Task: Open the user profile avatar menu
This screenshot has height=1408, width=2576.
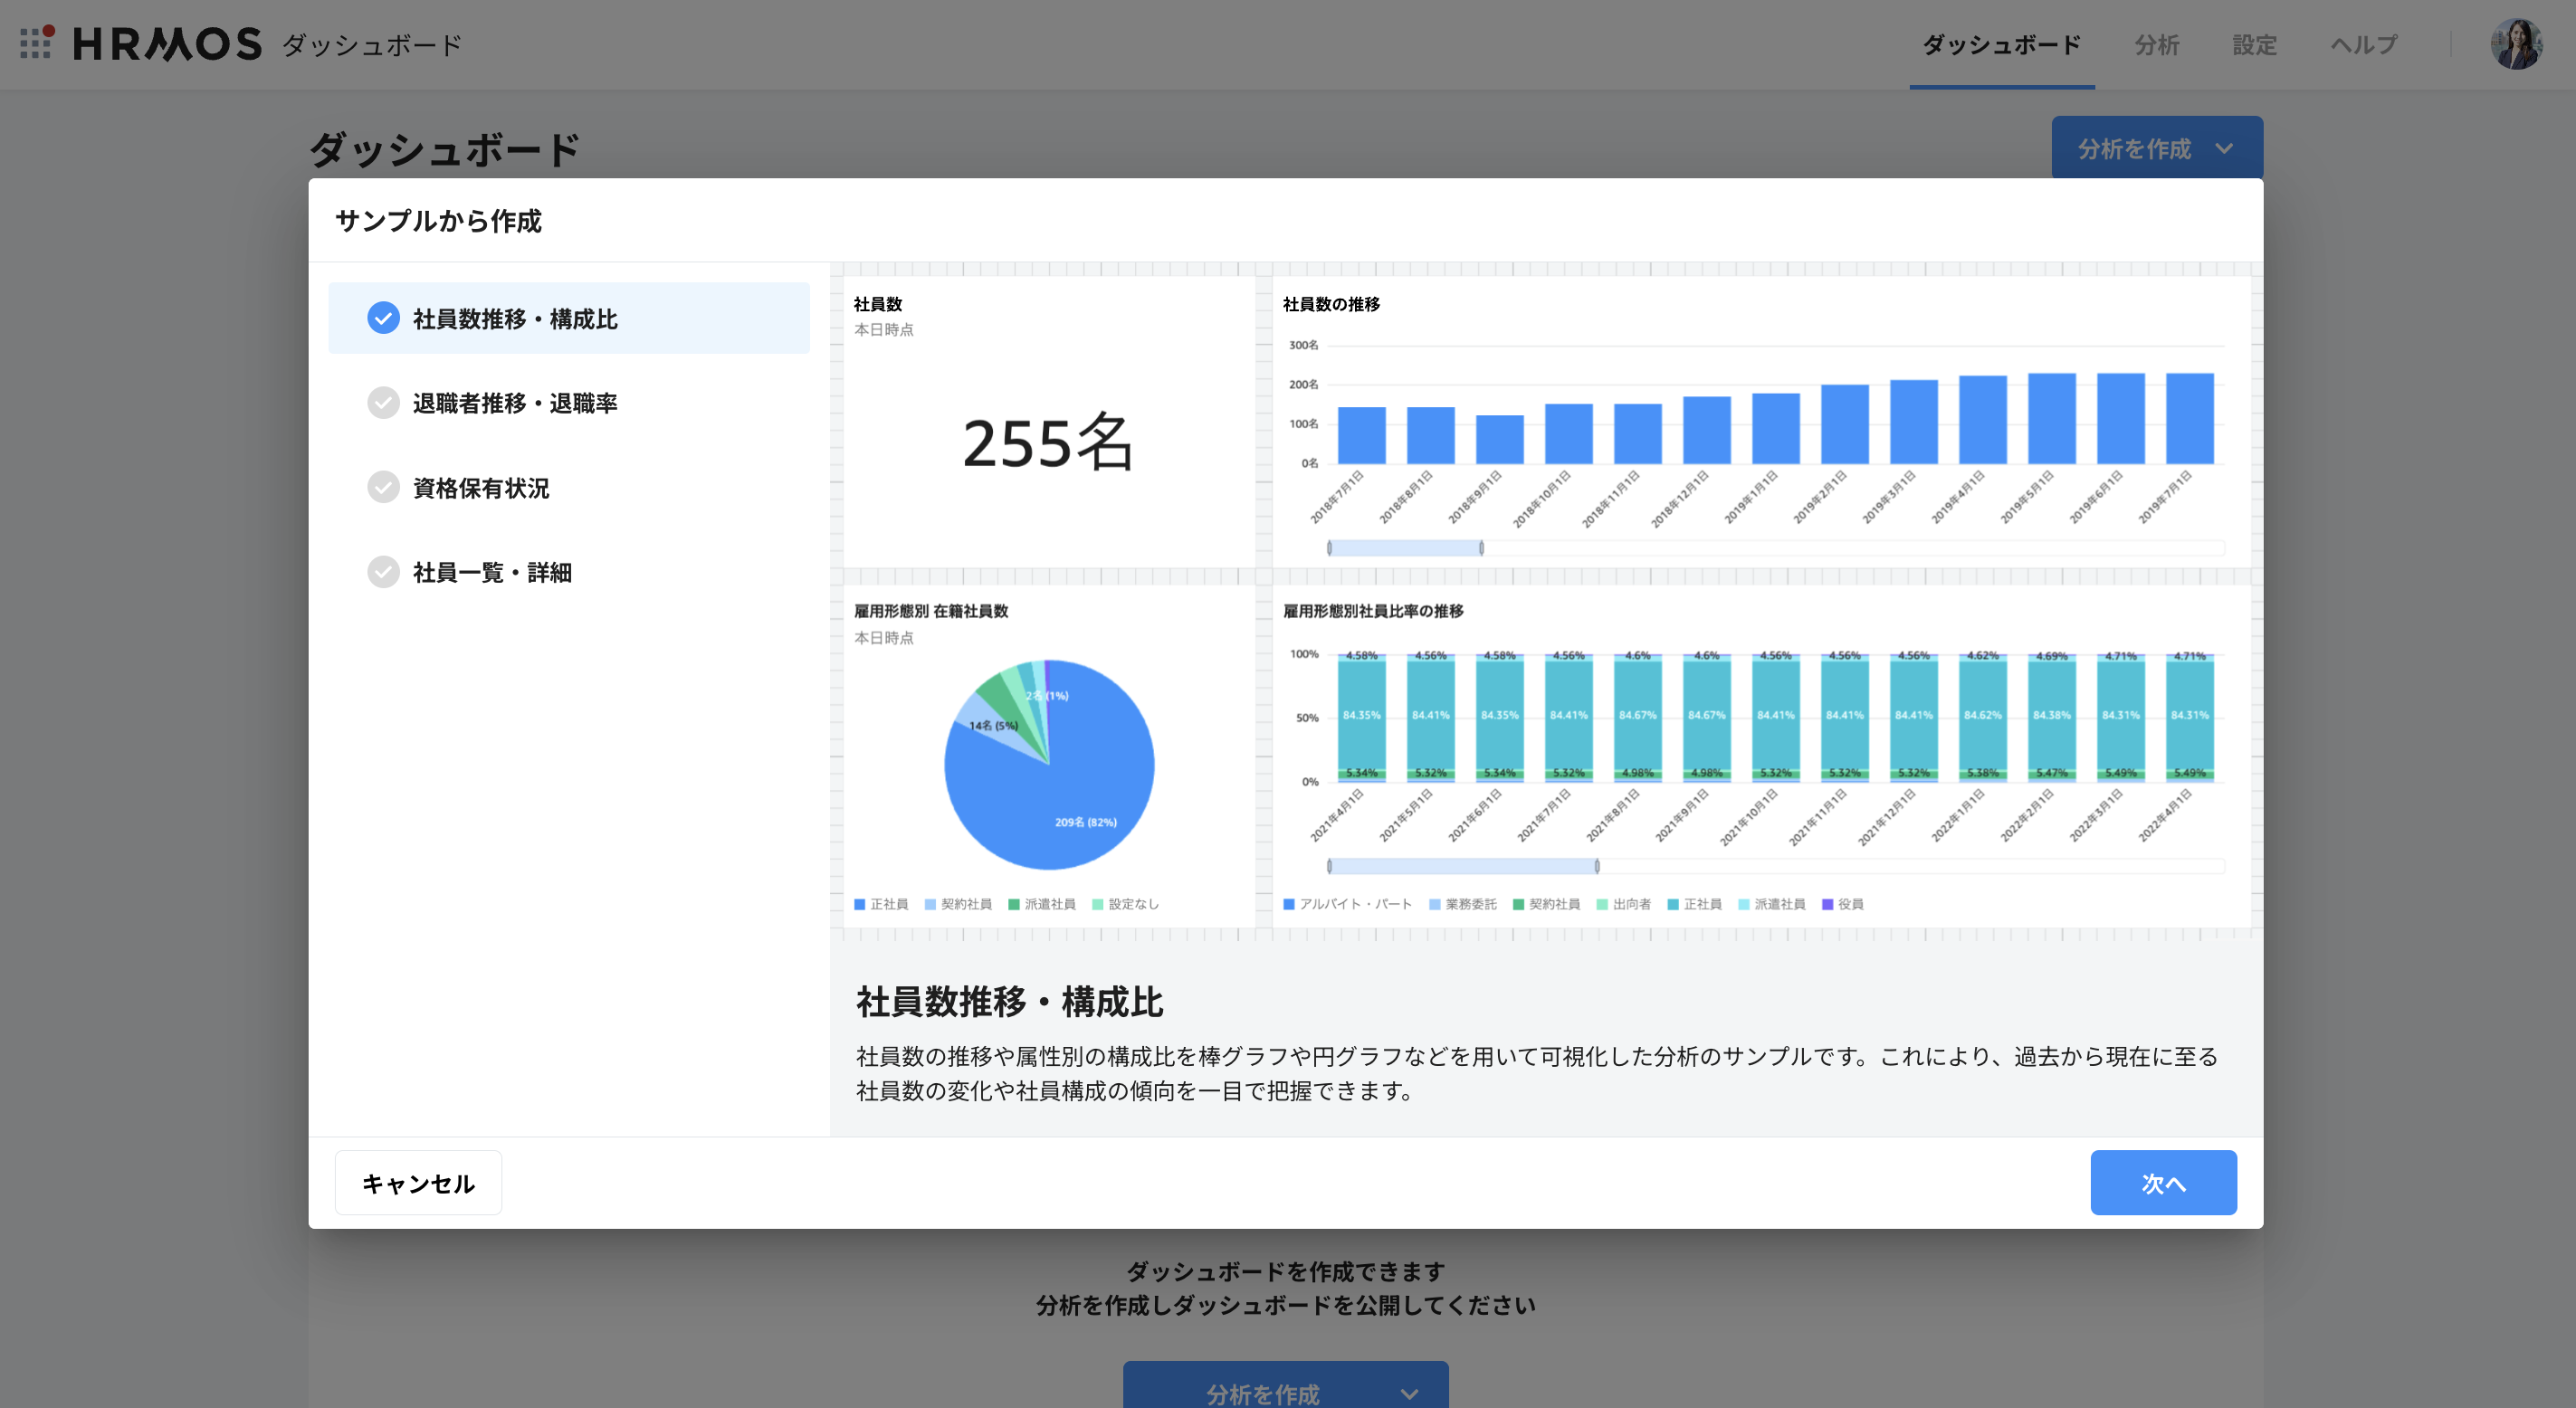Action: pos(2516,44)
